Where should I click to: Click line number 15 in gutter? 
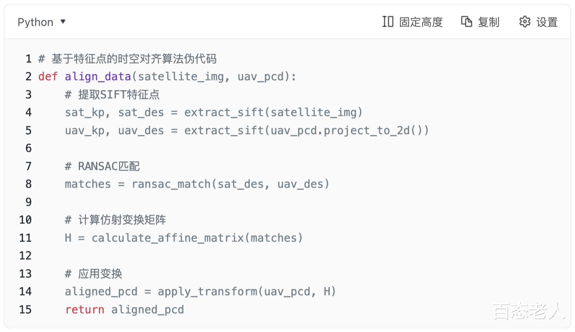25,310
